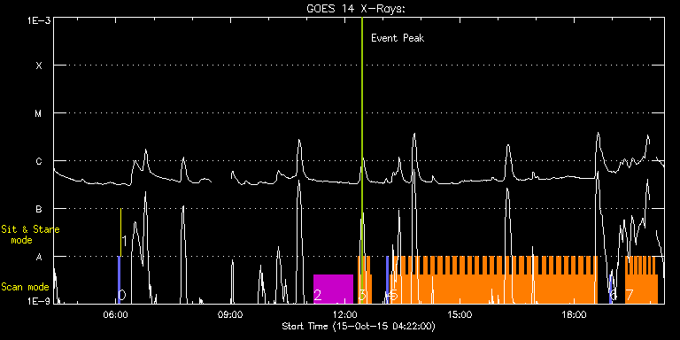Click the 'B' flare class axis label
Screen dimensions: 680x340
point(39,209)
